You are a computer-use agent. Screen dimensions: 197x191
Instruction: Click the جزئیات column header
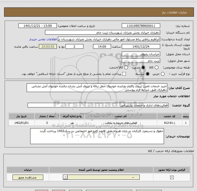pyautogui.click(x=28, y=170)
